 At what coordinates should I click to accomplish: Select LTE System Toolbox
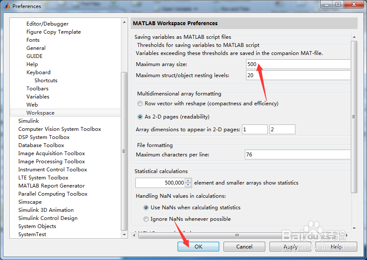click(x=43, y=178)
